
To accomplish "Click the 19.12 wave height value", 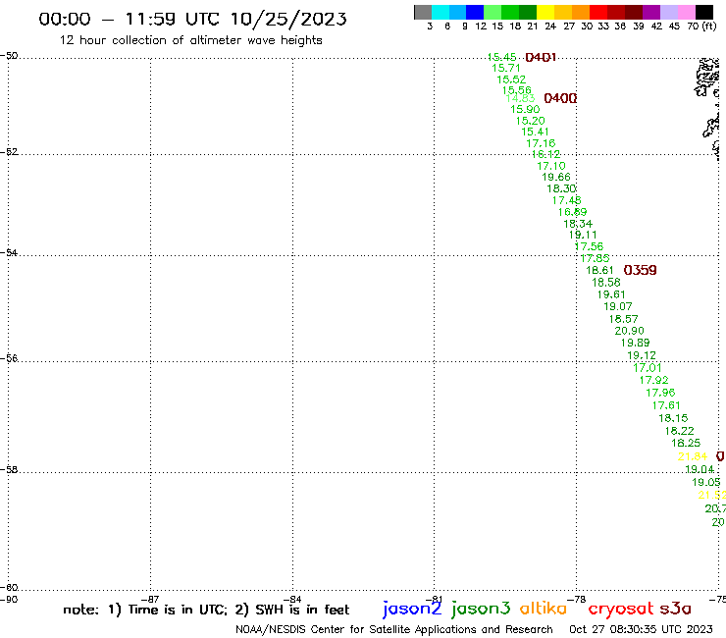I will [x=642, y=355].
